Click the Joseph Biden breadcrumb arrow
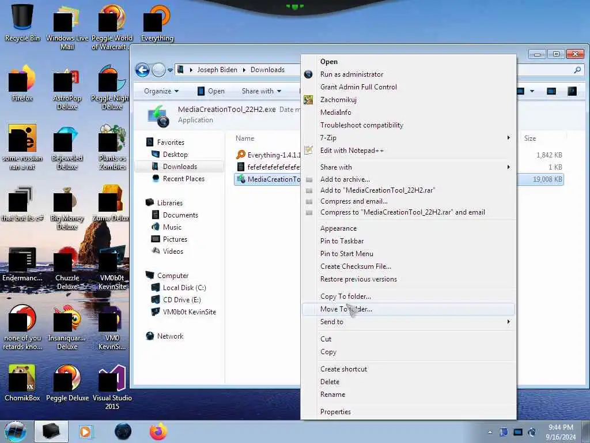 point(244,70)
